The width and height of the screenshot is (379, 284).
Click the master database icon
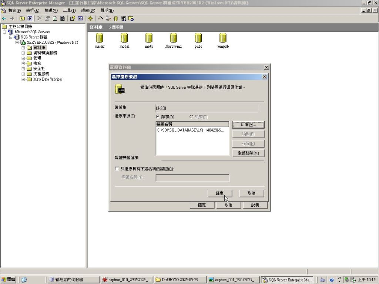tap(99, 38)
